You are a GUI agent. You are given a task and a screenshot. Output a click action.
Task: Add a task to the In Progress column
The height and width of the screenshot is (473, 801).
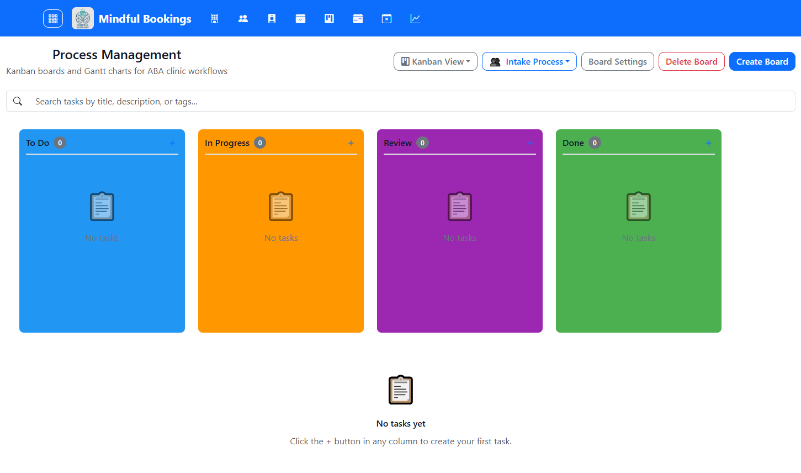point(351,143)
